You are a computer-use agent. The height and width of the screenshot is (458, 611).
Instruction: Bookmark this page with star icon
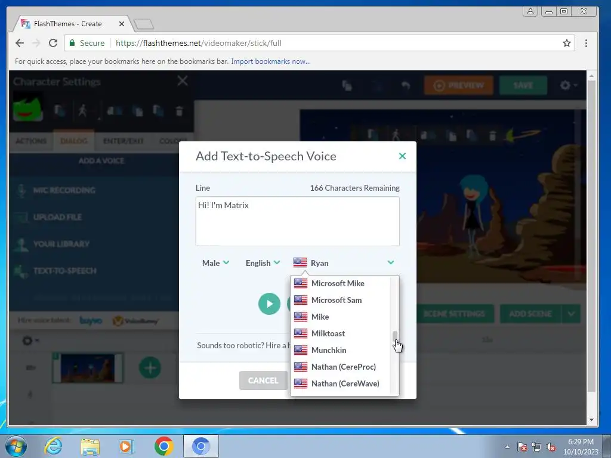(x=567, y=43)
